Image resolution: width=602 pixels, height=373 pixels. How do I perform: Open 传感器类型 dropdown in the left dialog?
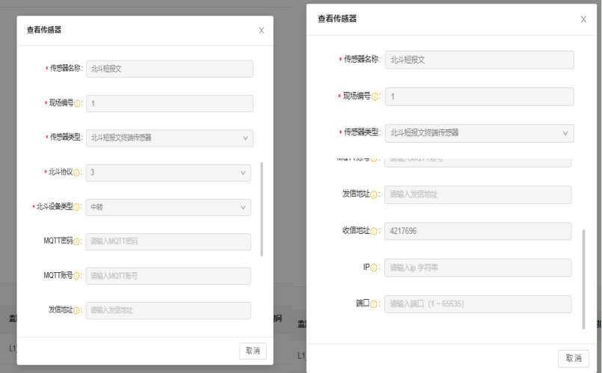point(169,138)
